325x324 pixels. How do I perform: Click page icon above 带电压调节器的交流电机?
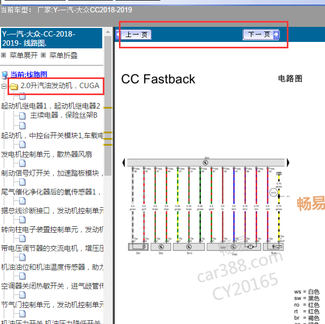click(23, 239)
